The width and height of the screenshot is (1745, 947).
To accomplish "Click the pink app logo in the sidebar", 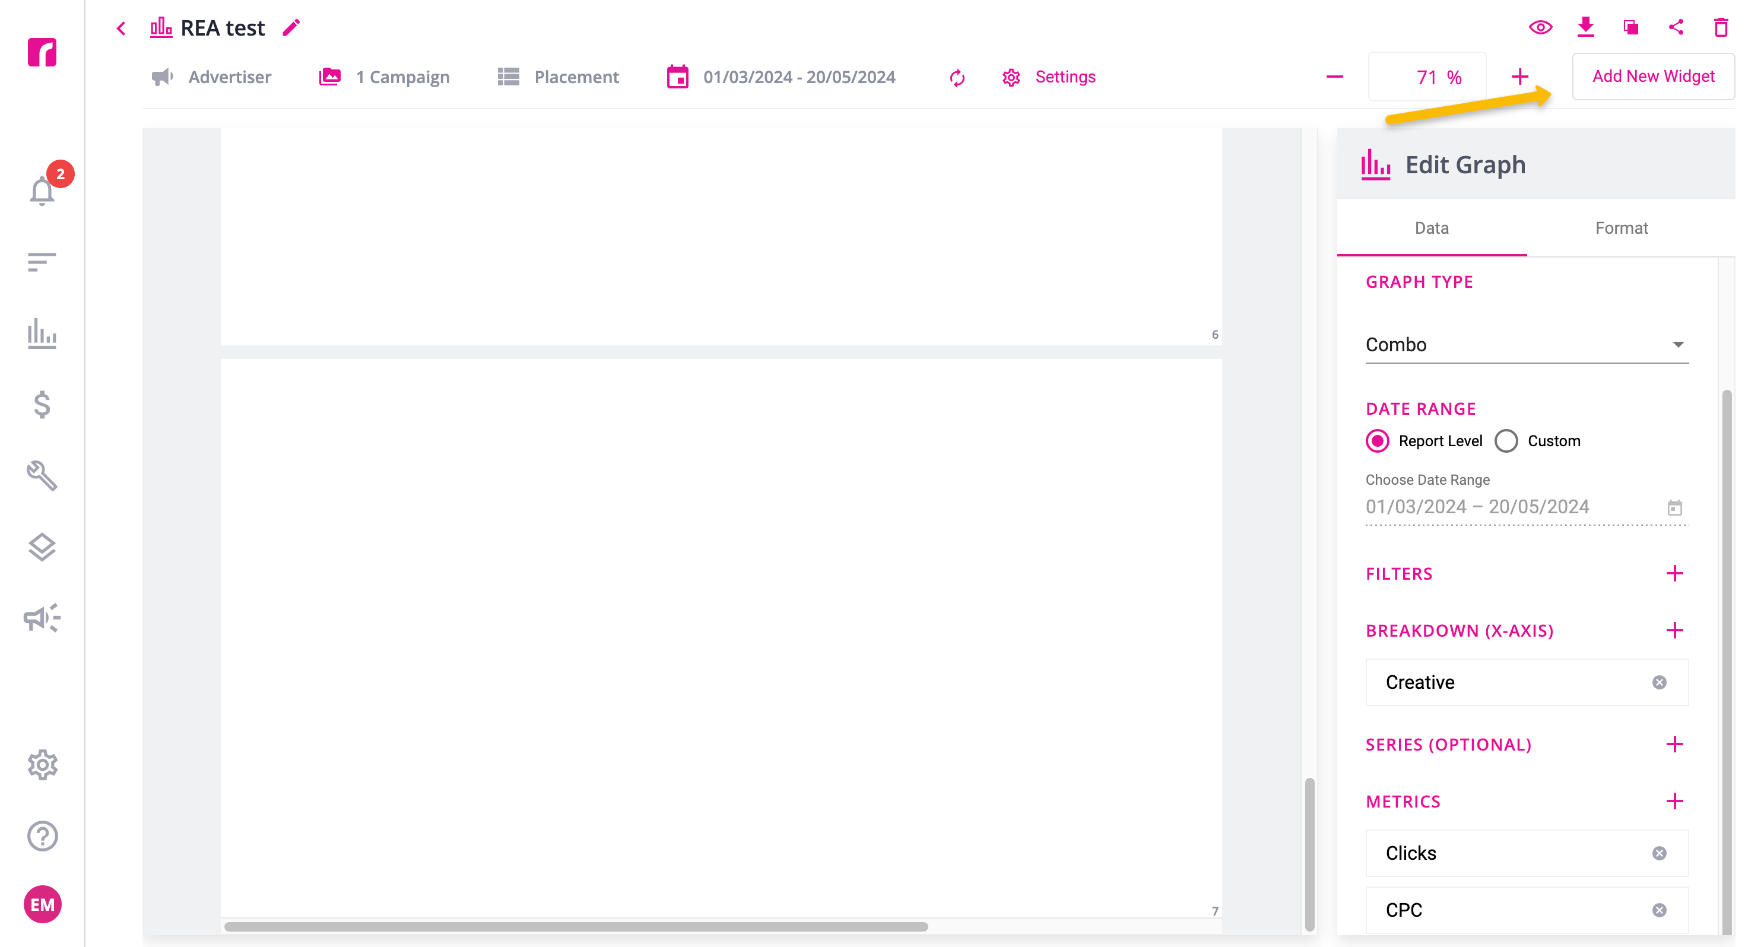I will 42,52.
